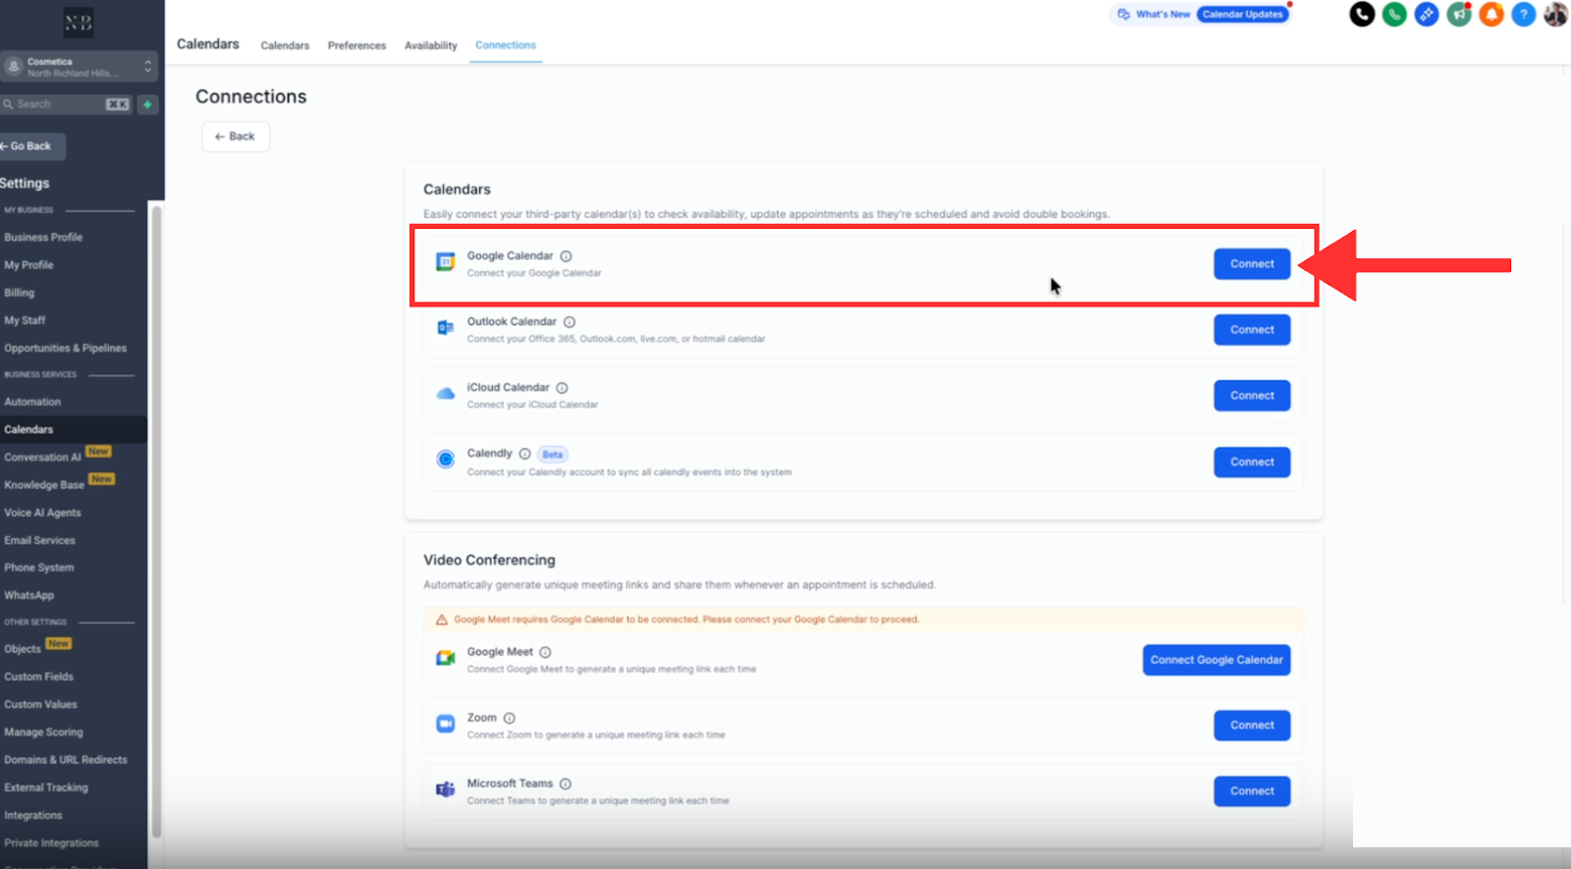1571x869 pixels.
Task: Open Objects settings
Action: (23, 649)
